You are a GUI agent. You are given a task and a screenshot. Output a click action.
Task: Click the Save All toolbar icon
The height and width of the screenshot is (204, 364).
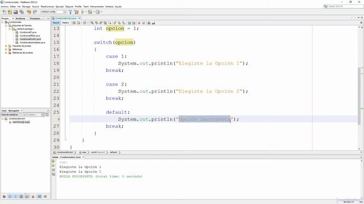tap(22, 12)
